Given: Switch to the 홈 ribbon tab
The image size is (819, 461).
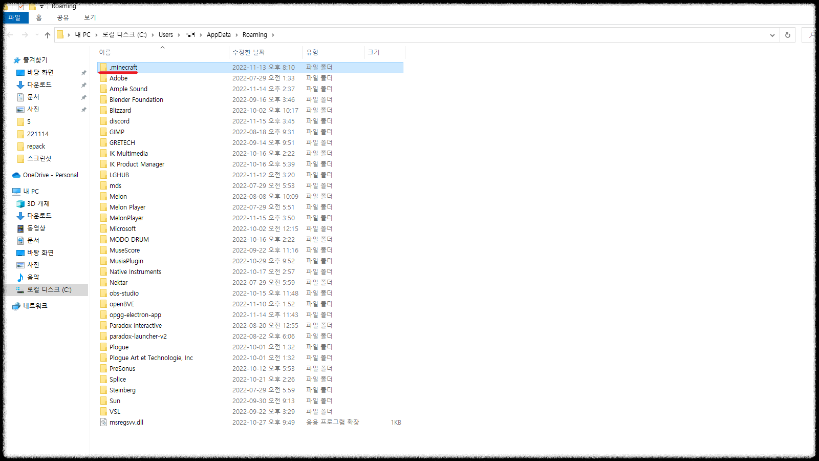Looking at the screenshot, I should tap(39, 17).
